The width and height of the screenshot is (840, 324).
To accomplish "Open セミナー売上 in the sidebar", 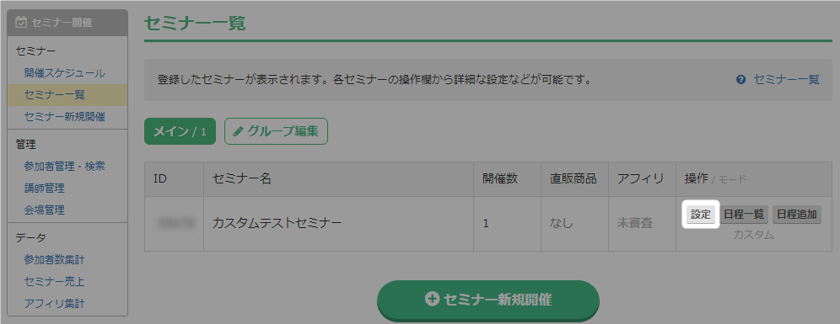I will pyautogui.click(x=54, y=281).
